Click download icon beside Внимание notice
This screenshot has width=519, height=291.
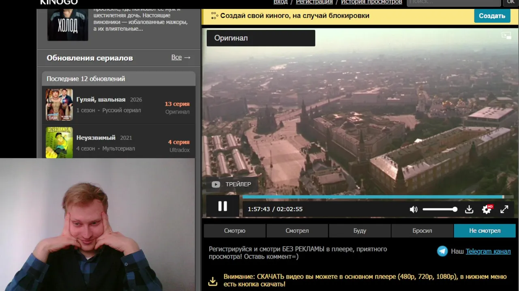(212, 281)
